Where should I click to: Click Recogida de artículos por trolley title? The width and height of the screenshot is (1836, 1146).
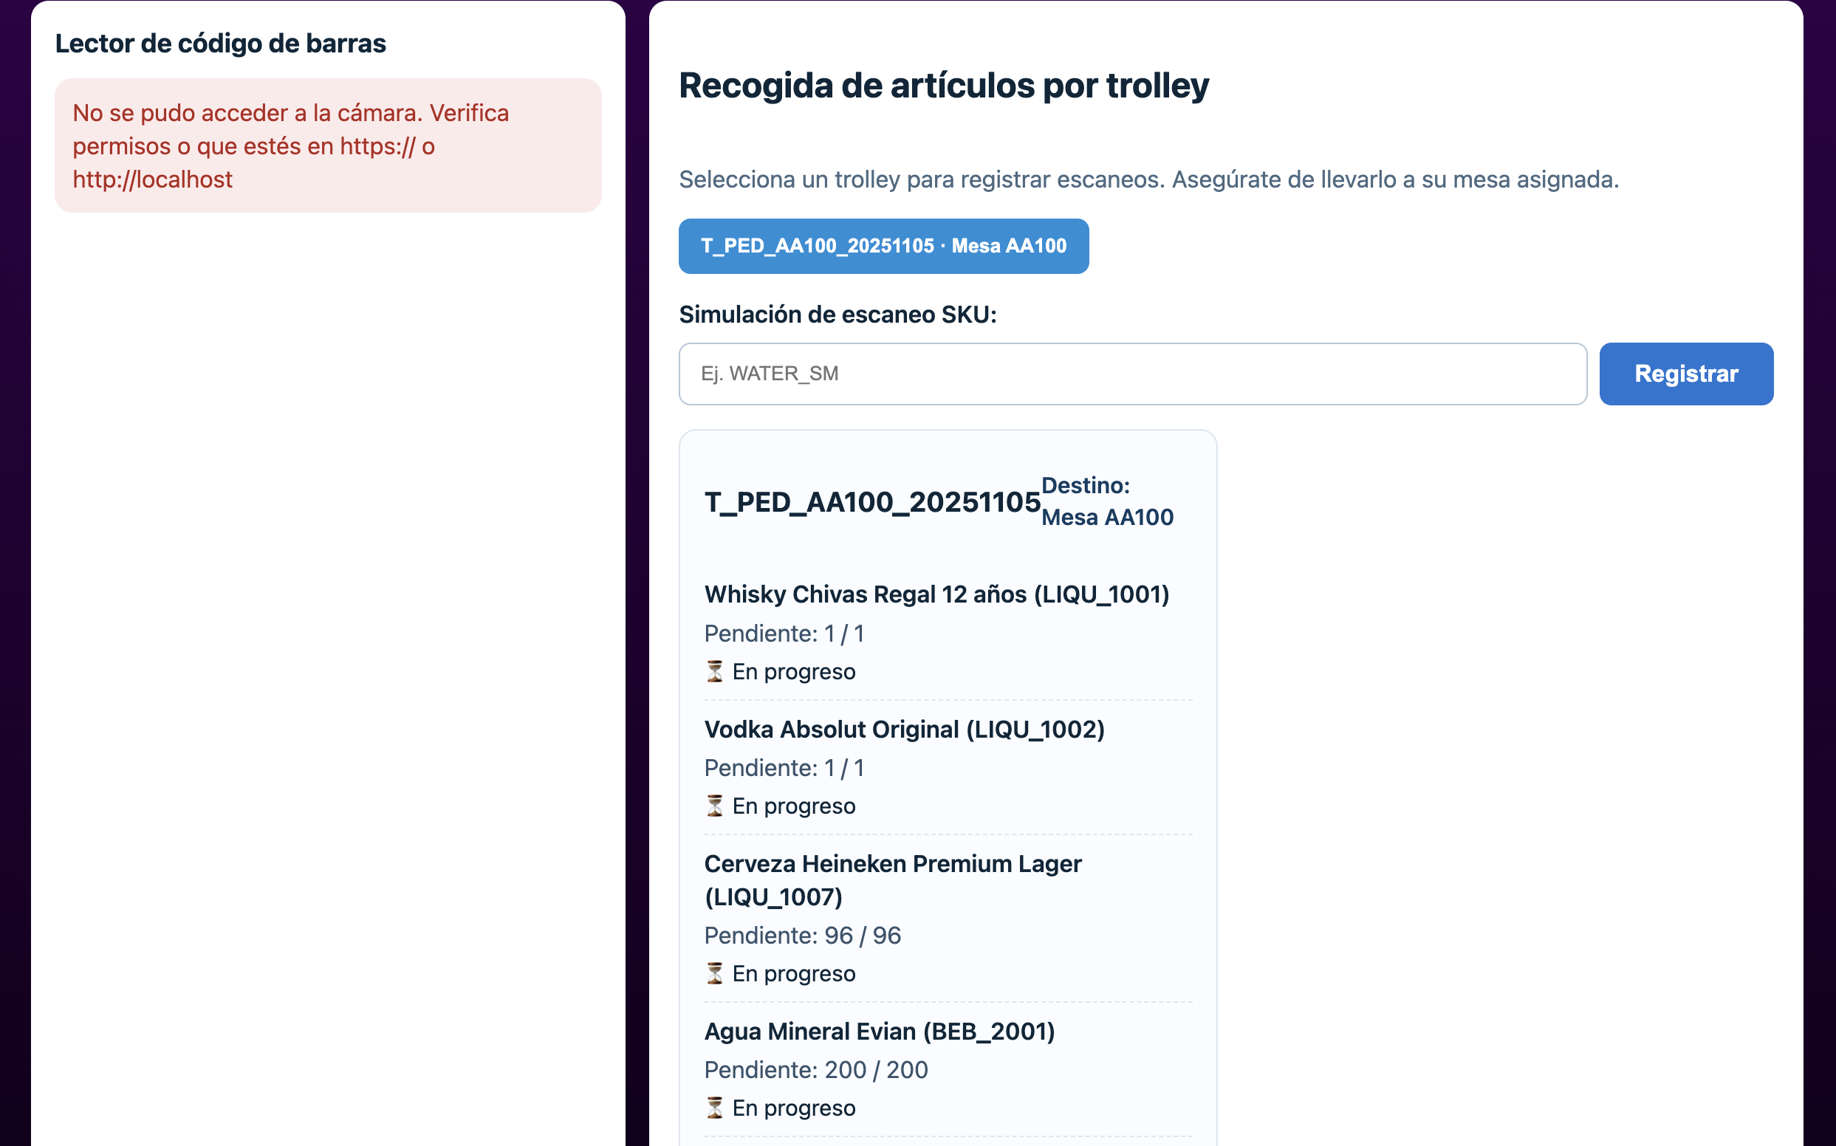point(943,85)
